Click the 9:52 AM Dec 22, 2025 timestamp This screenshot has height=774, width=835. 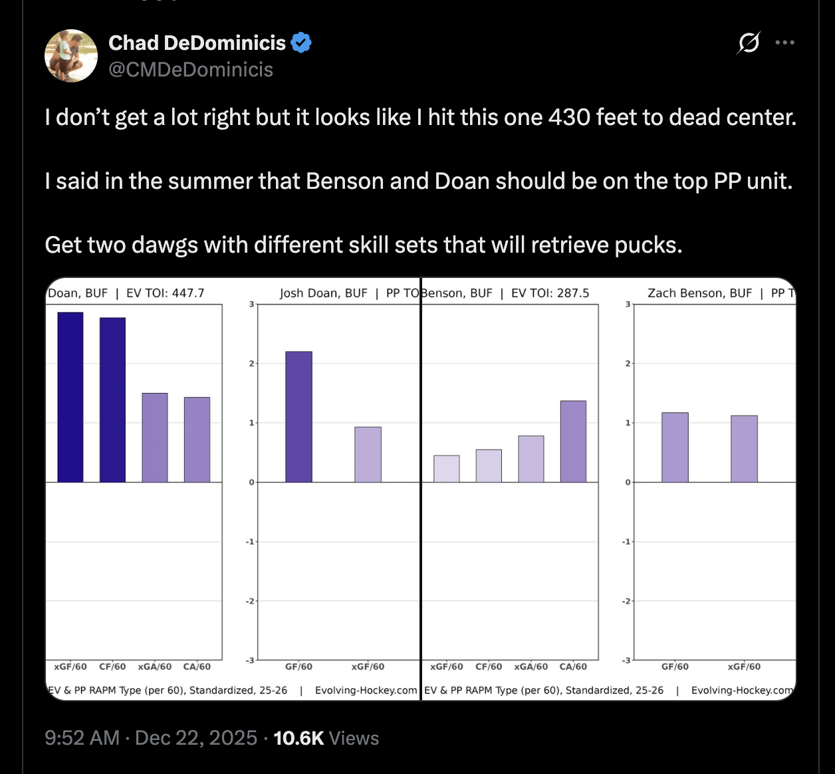(x=151, y=738)
